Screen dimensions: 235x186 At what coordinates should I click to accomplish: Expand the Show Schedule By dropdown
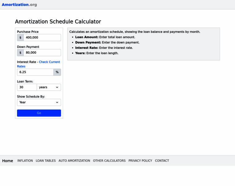[39, 102]
